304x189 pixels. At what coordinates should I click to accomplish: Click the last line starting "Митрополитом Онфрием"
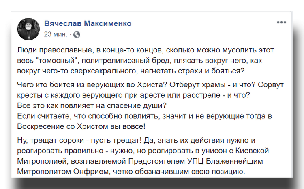tap(131, 172)
